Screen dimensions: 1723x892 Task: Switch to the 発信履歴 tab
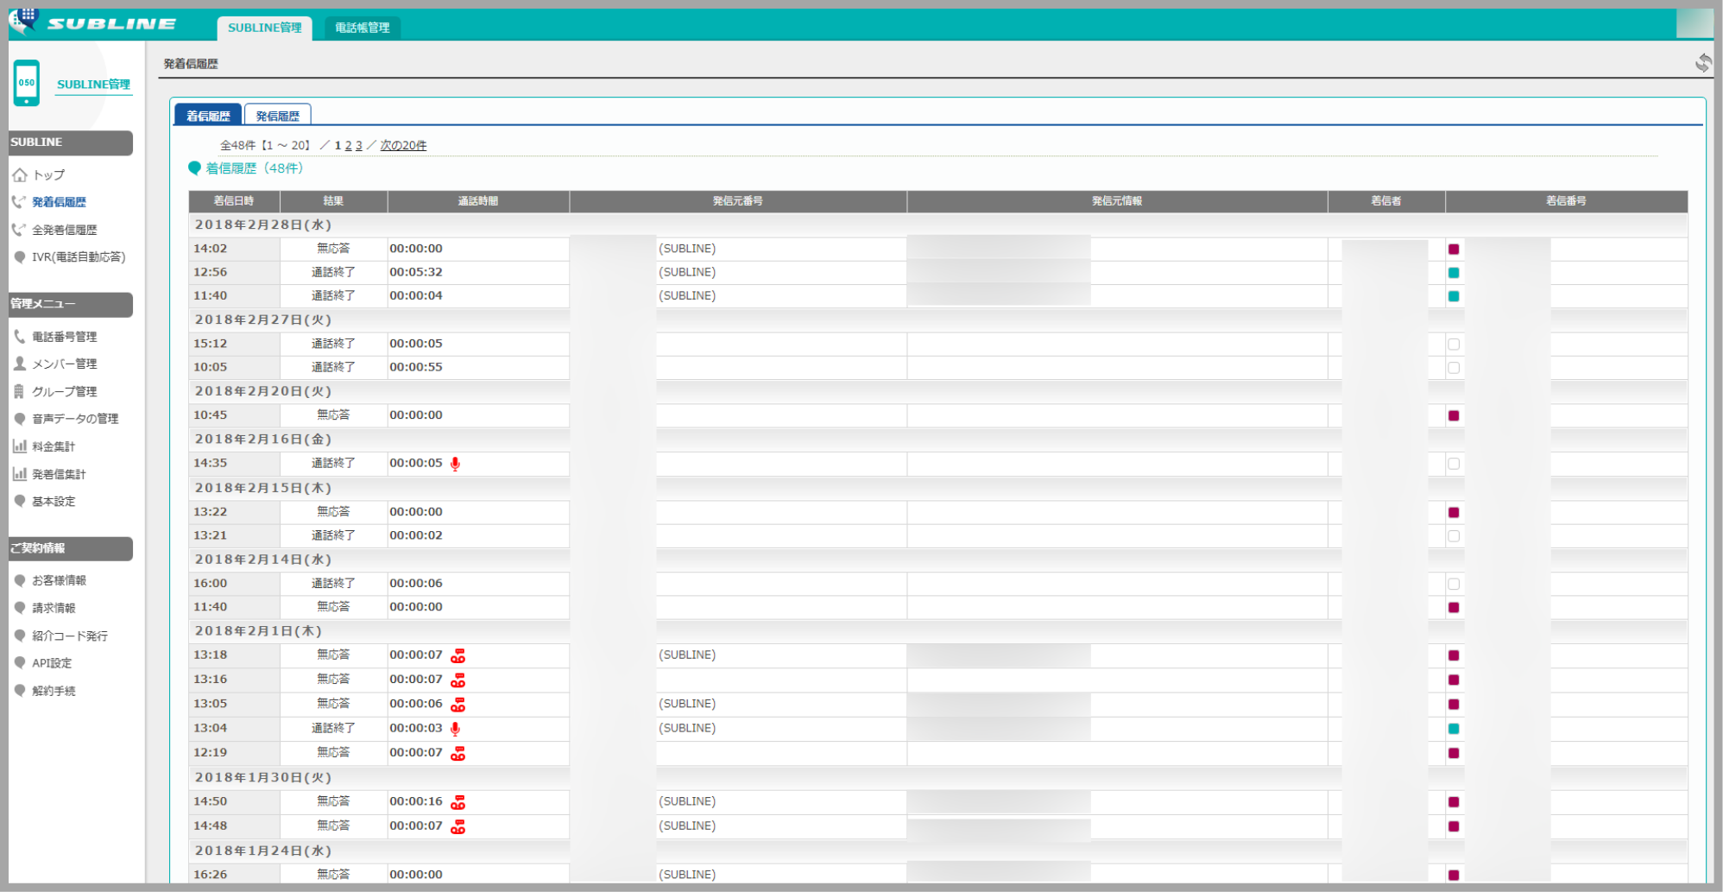[x=277, y=116]
